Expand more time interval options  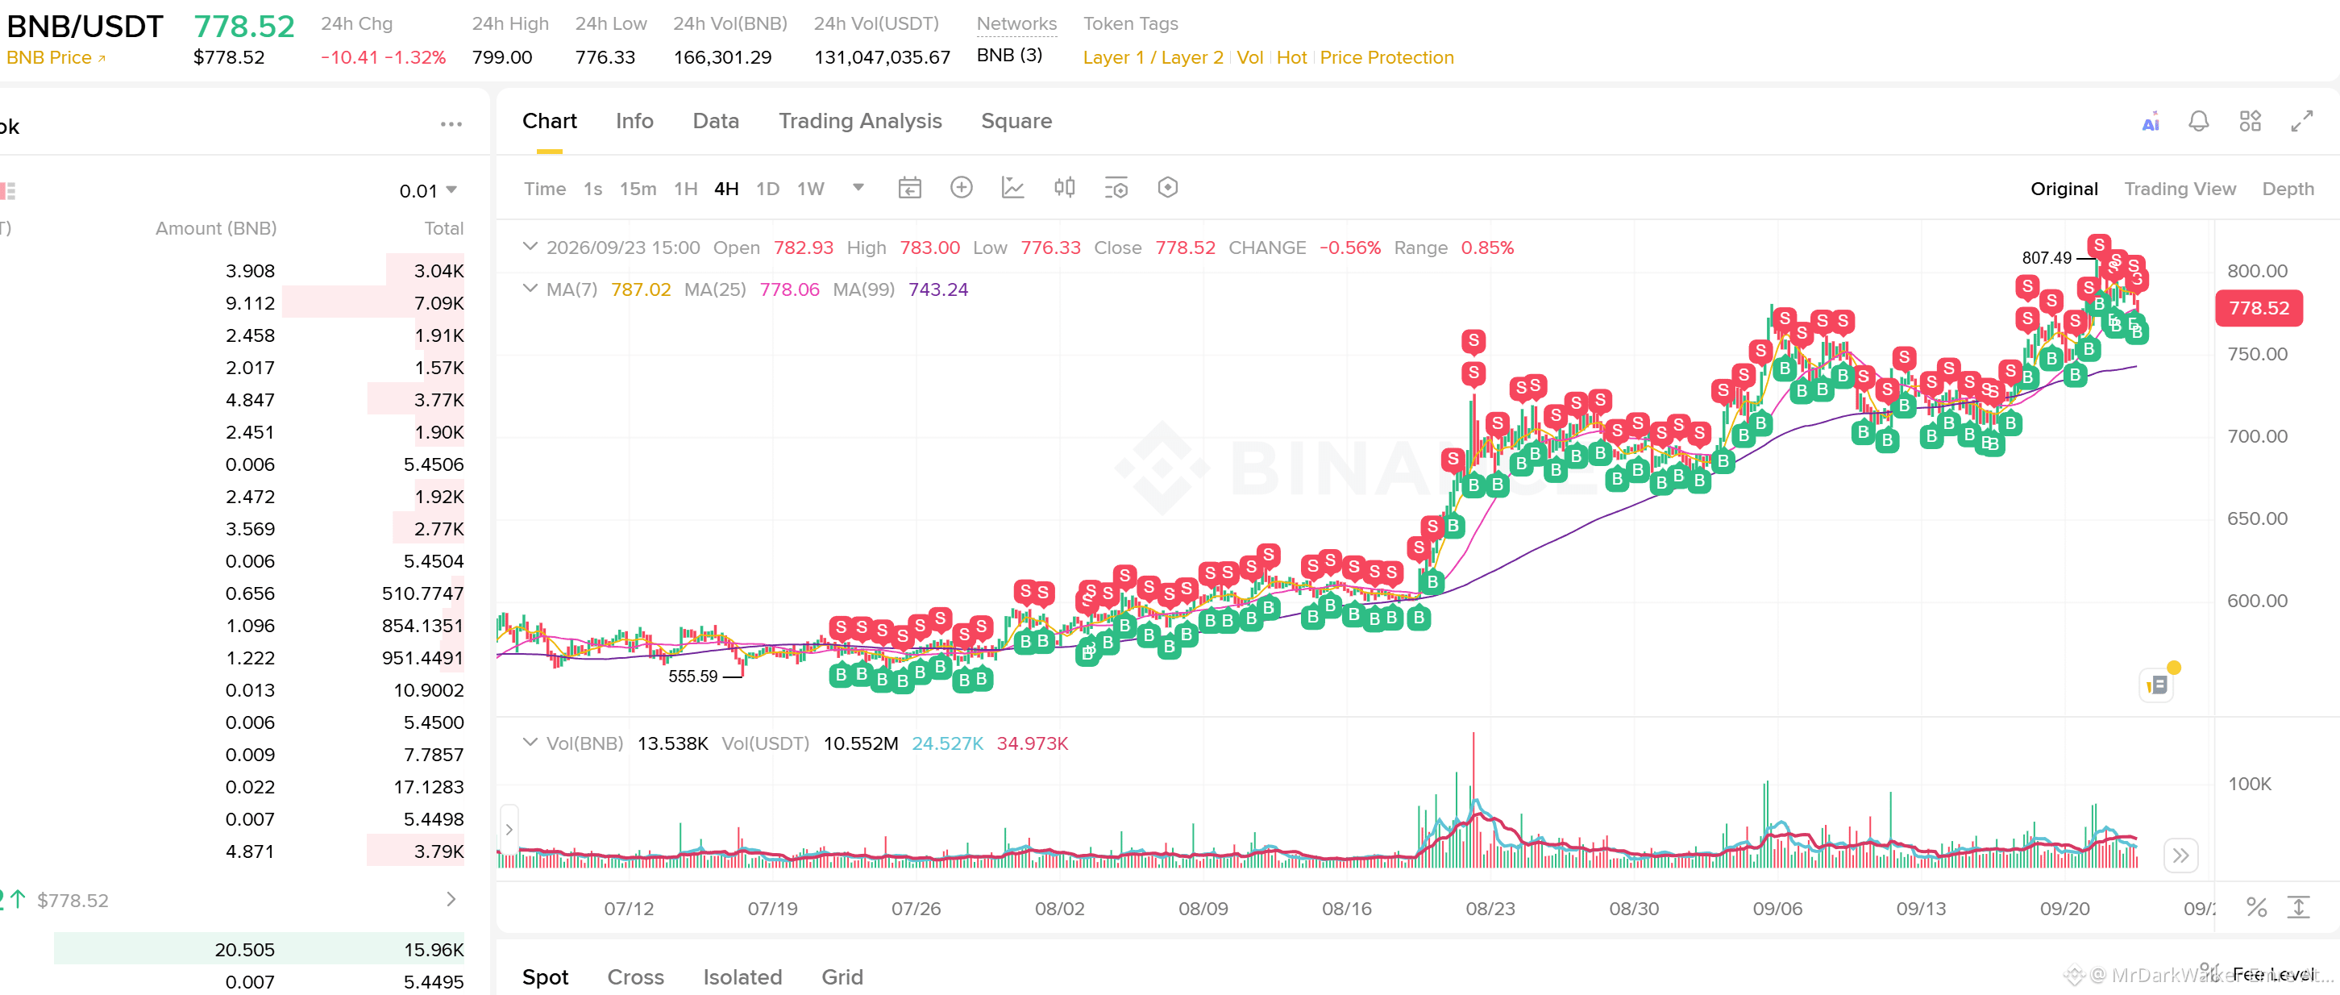click(858, 188)
